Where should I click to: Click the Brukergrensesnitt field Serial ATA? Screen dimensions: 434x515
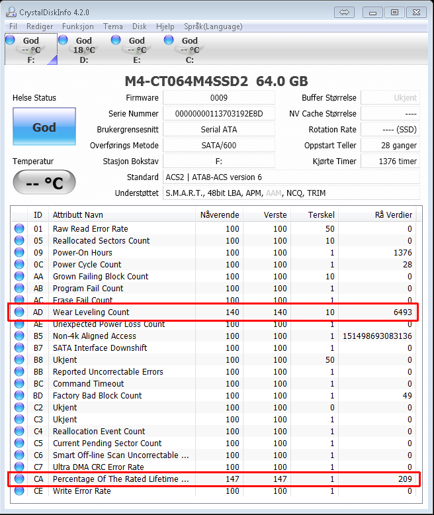[x=219, y=129]
